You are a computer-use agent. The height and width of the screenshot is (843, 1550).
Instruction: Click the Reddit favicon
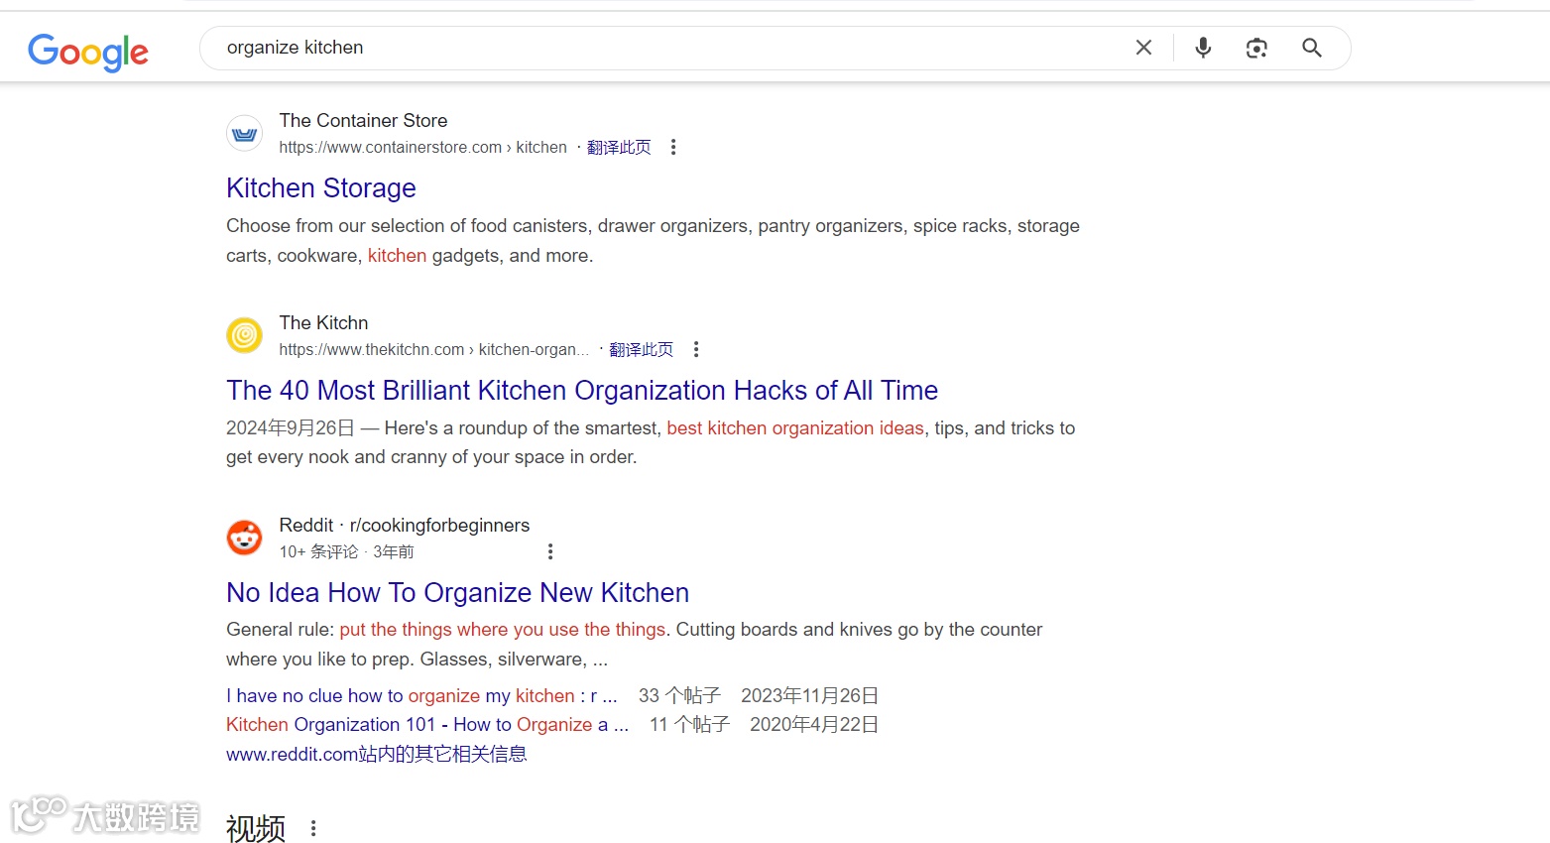tap(244, 538)
